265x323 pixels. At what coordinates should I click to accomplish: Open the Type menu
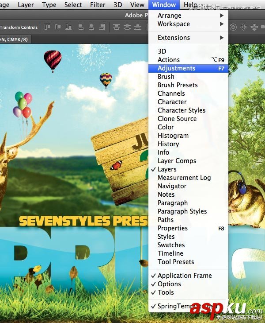click(x=49, y=5)
